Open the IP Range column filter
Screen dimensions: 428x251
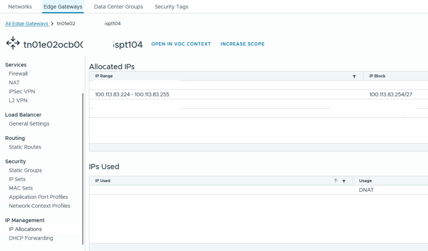click(354, 76)
